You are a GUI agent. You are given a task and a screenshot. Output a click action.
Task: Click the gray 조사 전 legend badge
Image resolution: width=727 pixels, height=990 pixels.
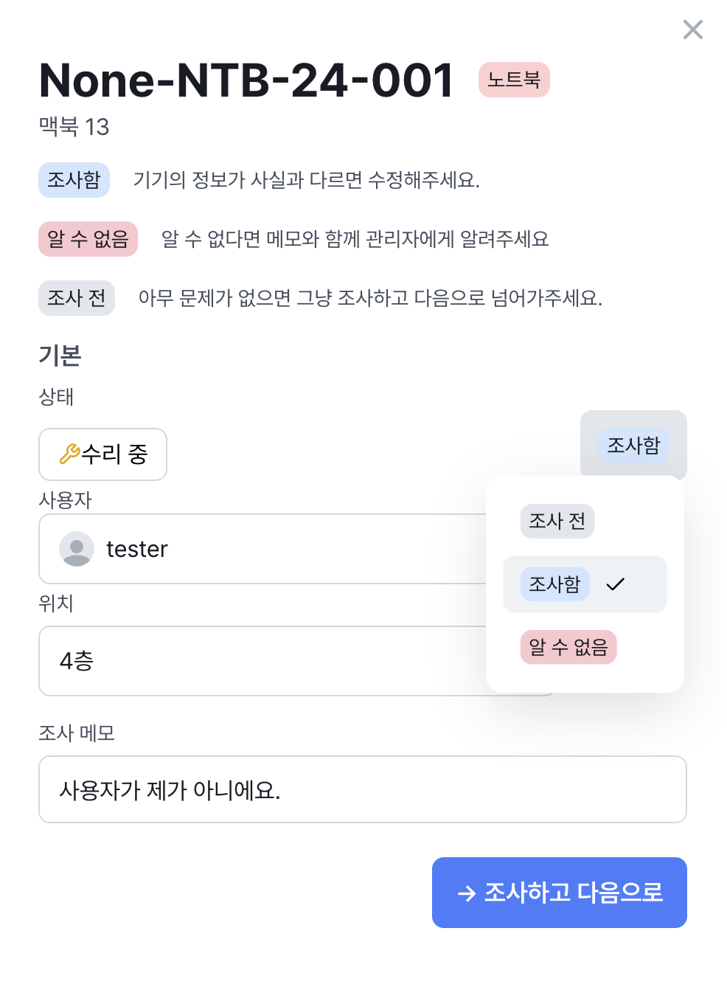click(77, 298)
